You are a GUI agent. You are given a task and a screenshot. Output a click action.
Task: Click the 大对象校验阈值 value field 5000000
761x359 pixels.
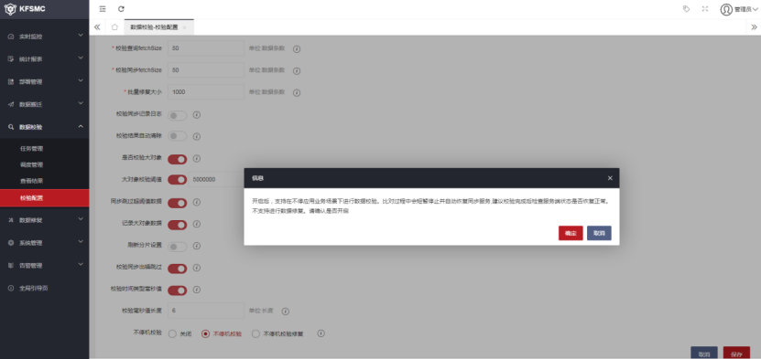[216, 179]
